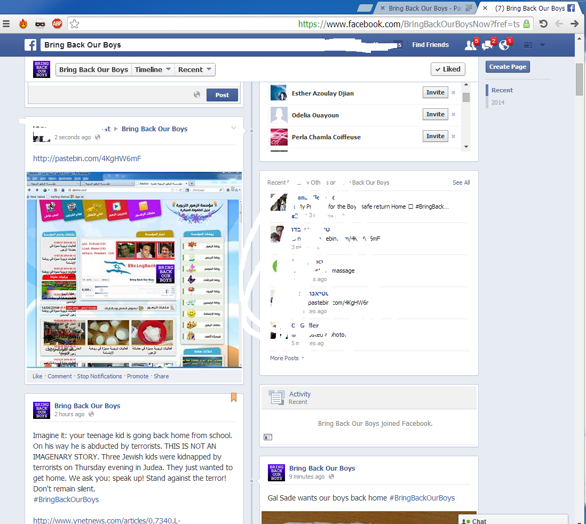Bookmark page with the star icon

(75, 23)
